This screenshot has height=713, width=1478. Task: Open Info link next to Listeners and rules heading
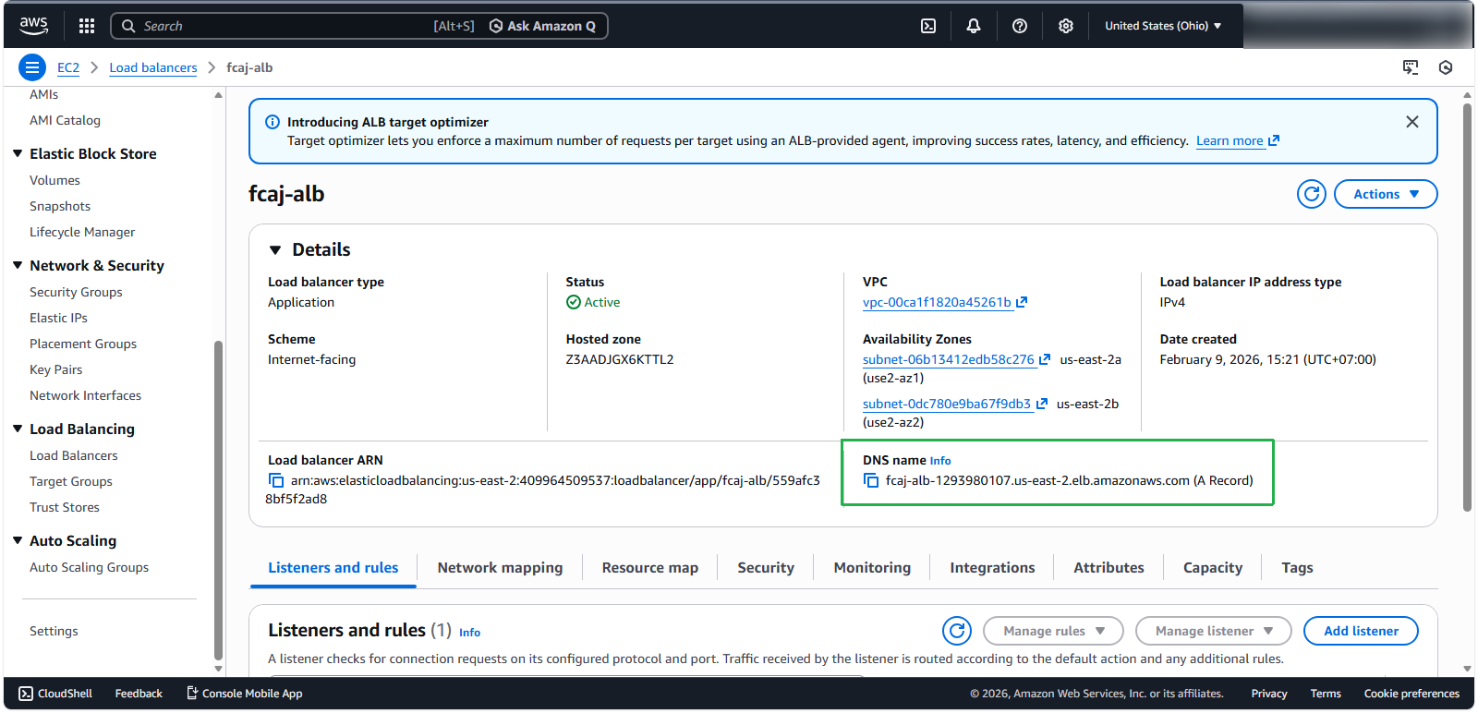(x=469, y=633)
